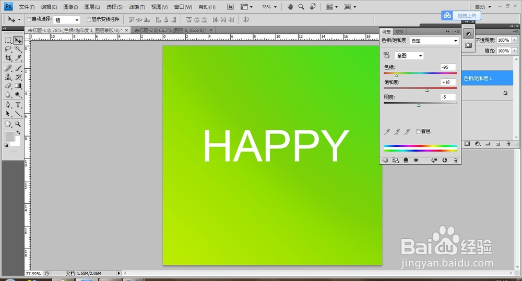Click the clip-to-layer icon in the adjustments panel
Screen dimensions: 522x281
(x=406, y=160)
